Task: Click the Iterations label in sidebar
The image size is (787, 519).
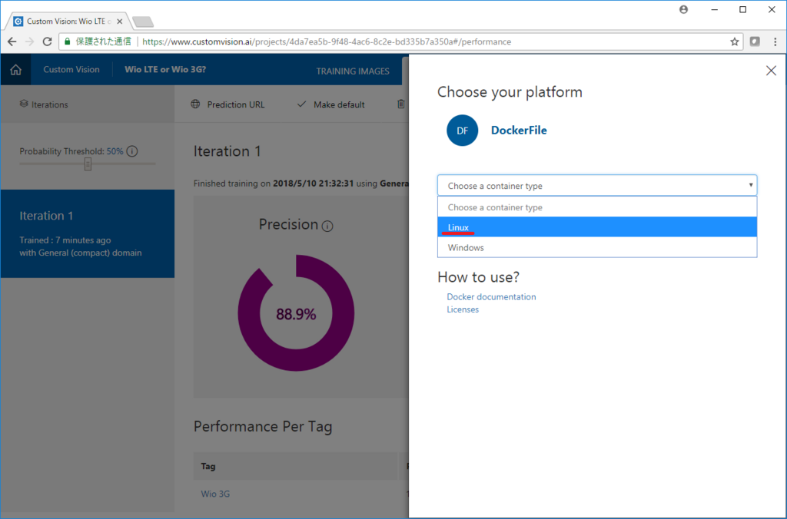Action: click(x=50, y=104)
